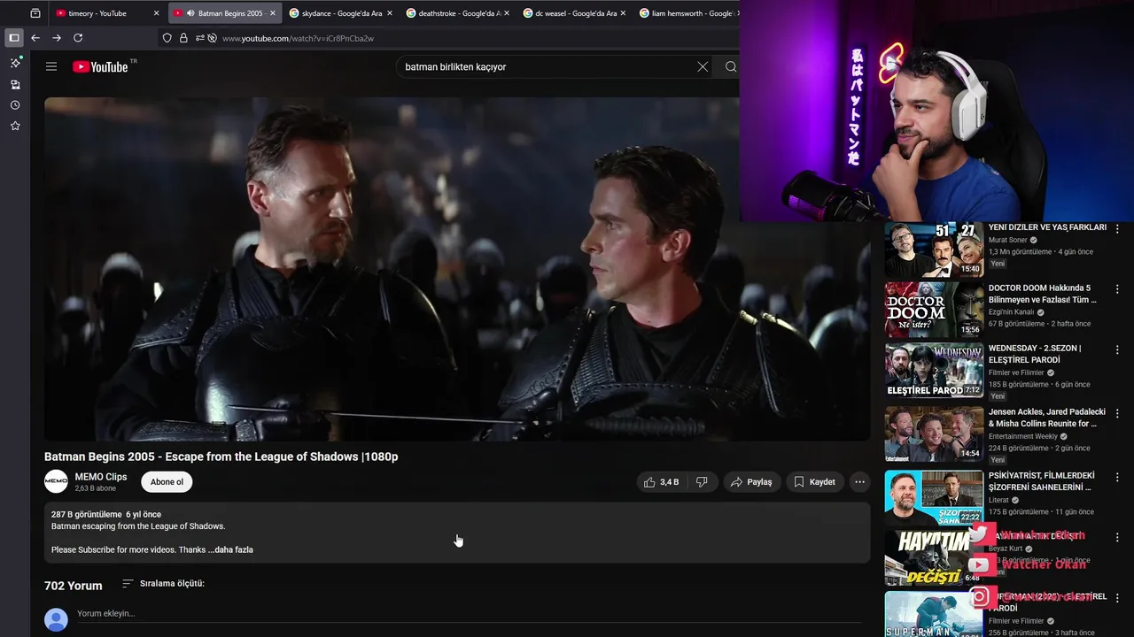Open Jensen Ackles, Jared Padalecki video title
The image size is (1134, 637).
coord(1046,418)
